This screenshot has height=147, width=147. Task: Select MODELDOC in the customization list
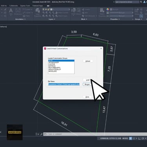[x=61, y=71]
